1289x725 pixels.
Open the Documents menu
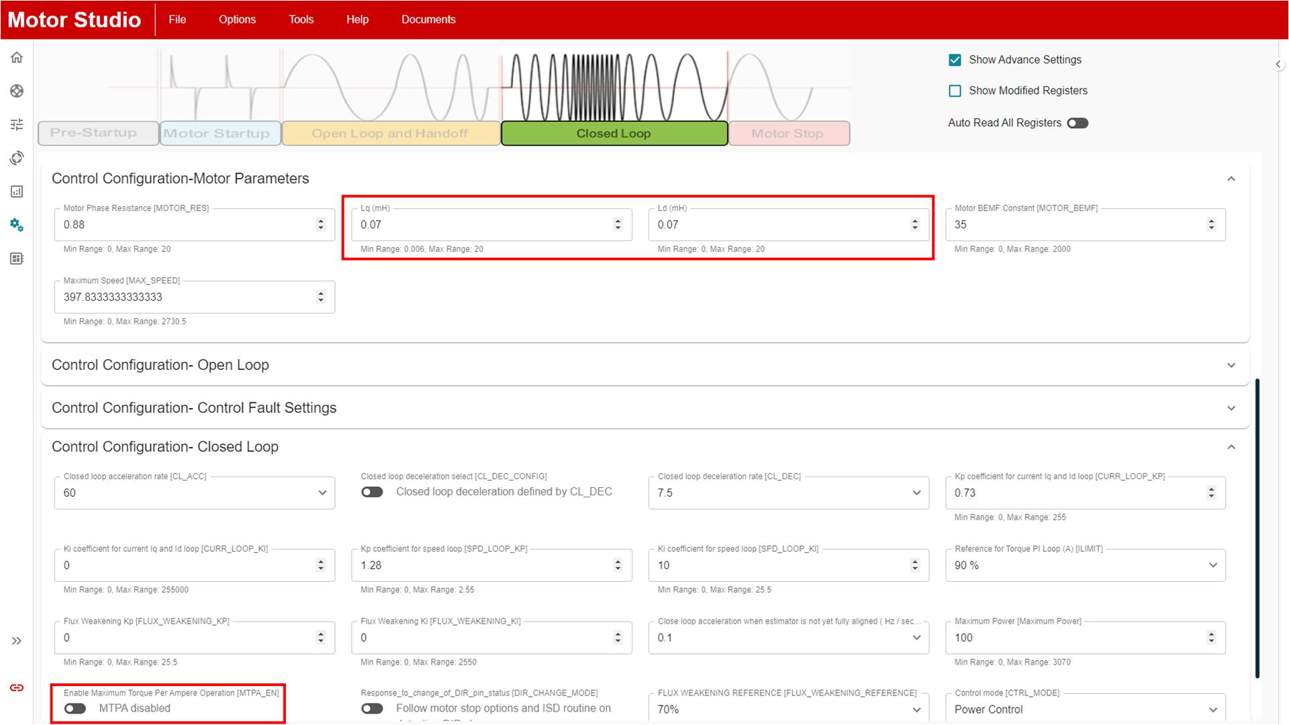(428, 19)
